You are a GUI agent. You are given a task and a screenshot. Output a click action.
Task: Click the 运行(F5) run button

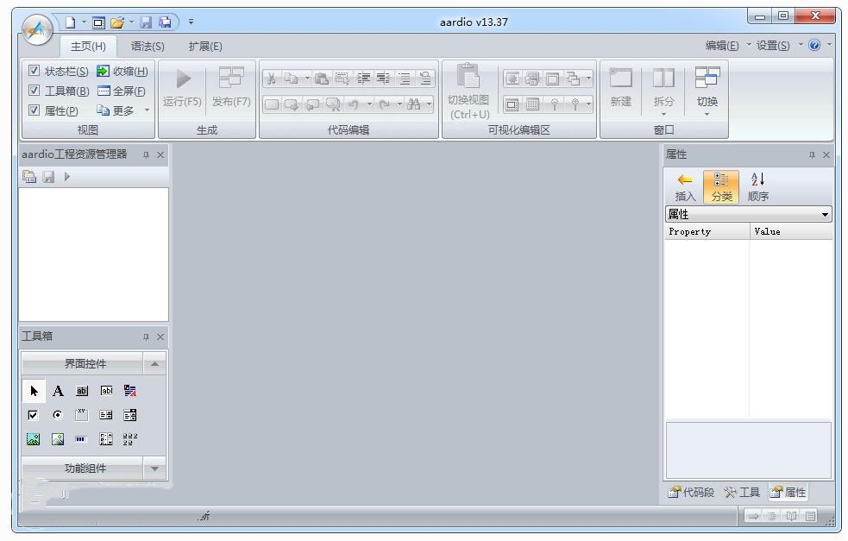tap(182, 88)
